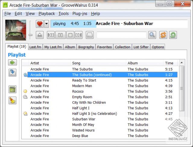Open the Tools menu
Image resolution: width=193 pixels, height=147 pixels.
[64, 14]
